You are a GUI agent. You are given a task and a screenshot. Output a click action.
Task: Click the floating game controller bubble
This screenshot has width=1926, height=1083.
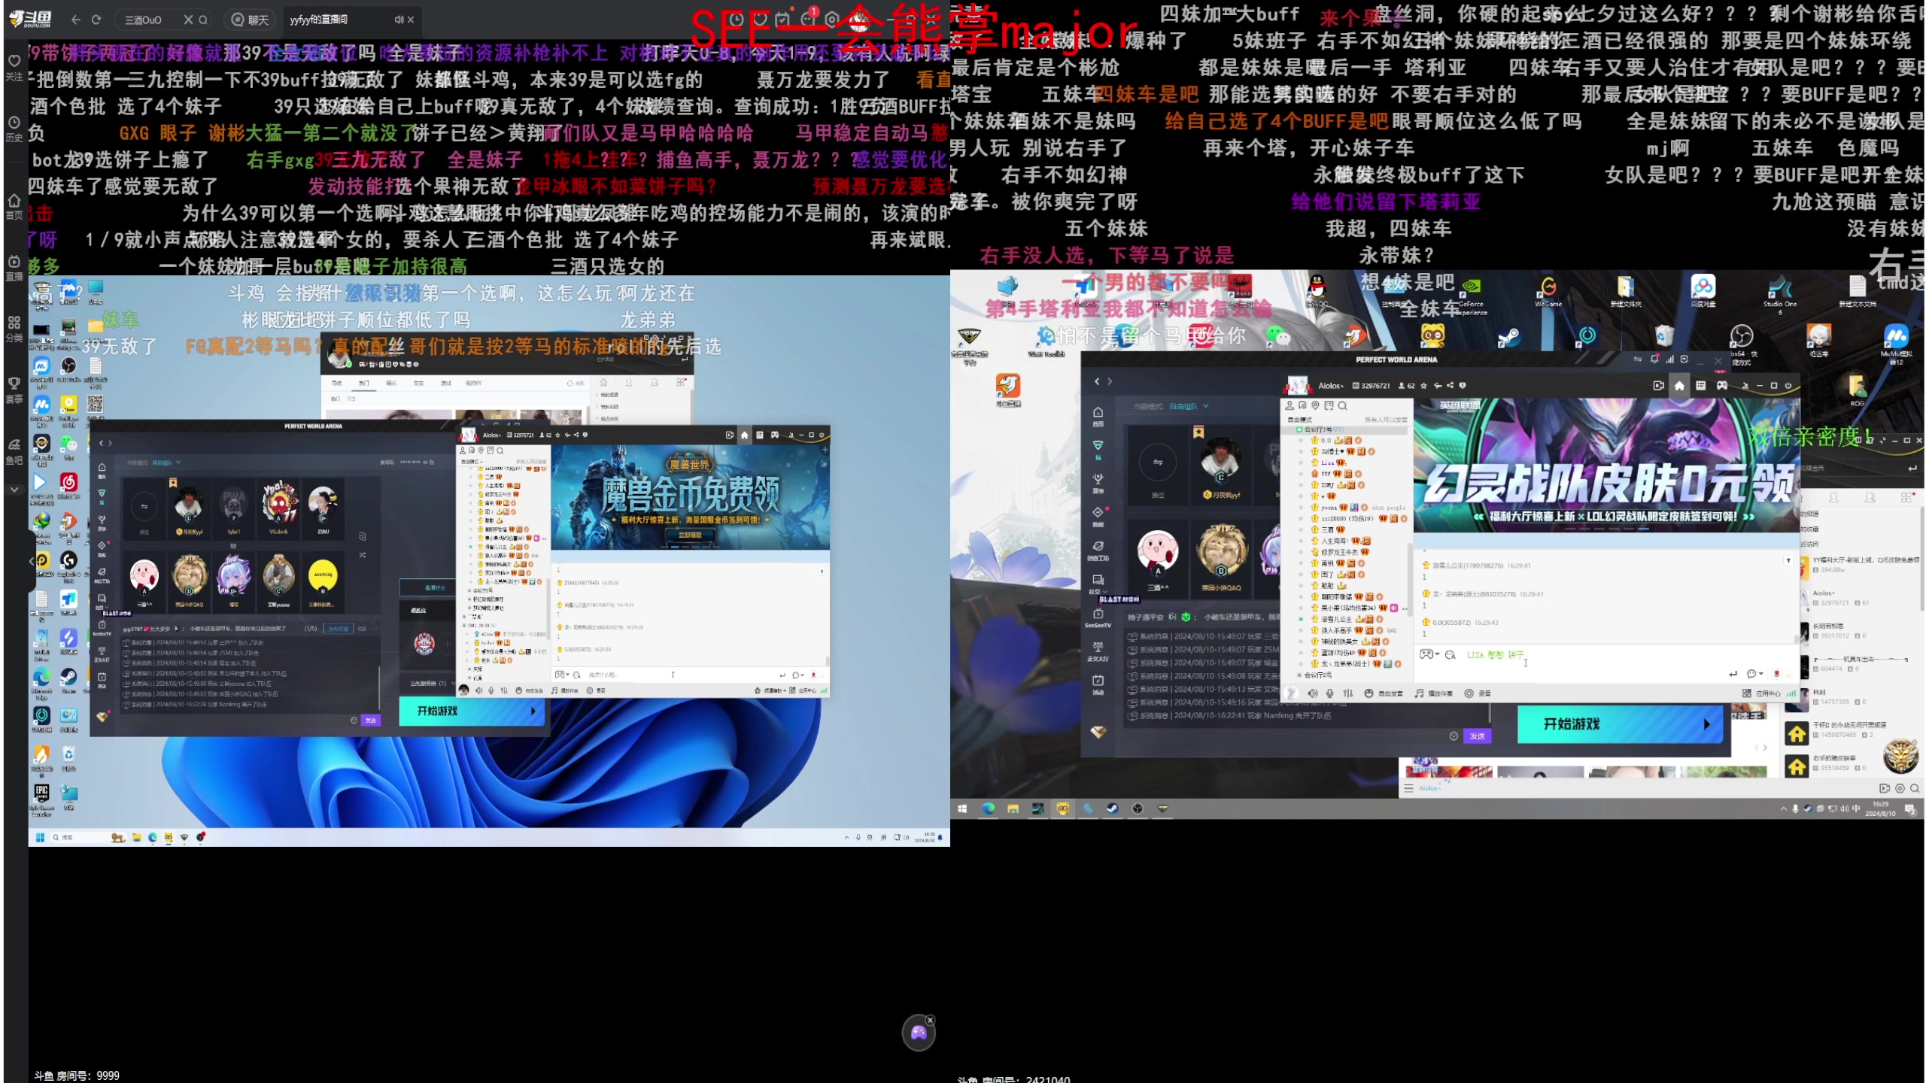(919, 1033)
